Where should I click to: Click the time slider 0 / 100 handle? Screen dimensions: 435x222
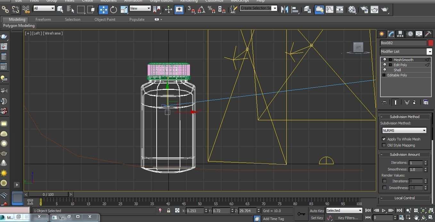48,194
